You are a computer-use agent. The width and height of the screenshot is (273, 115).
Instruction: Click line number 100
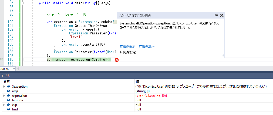click(11, 22)
